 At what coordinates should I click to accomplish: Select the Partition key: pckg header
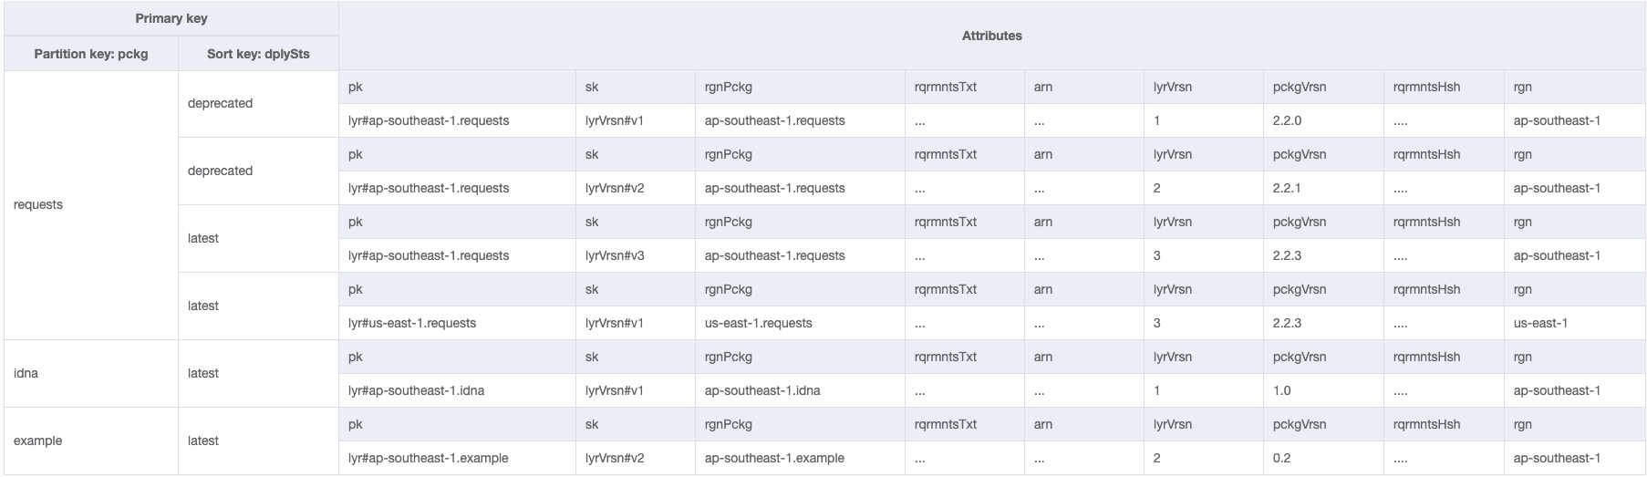pos(91,54)
